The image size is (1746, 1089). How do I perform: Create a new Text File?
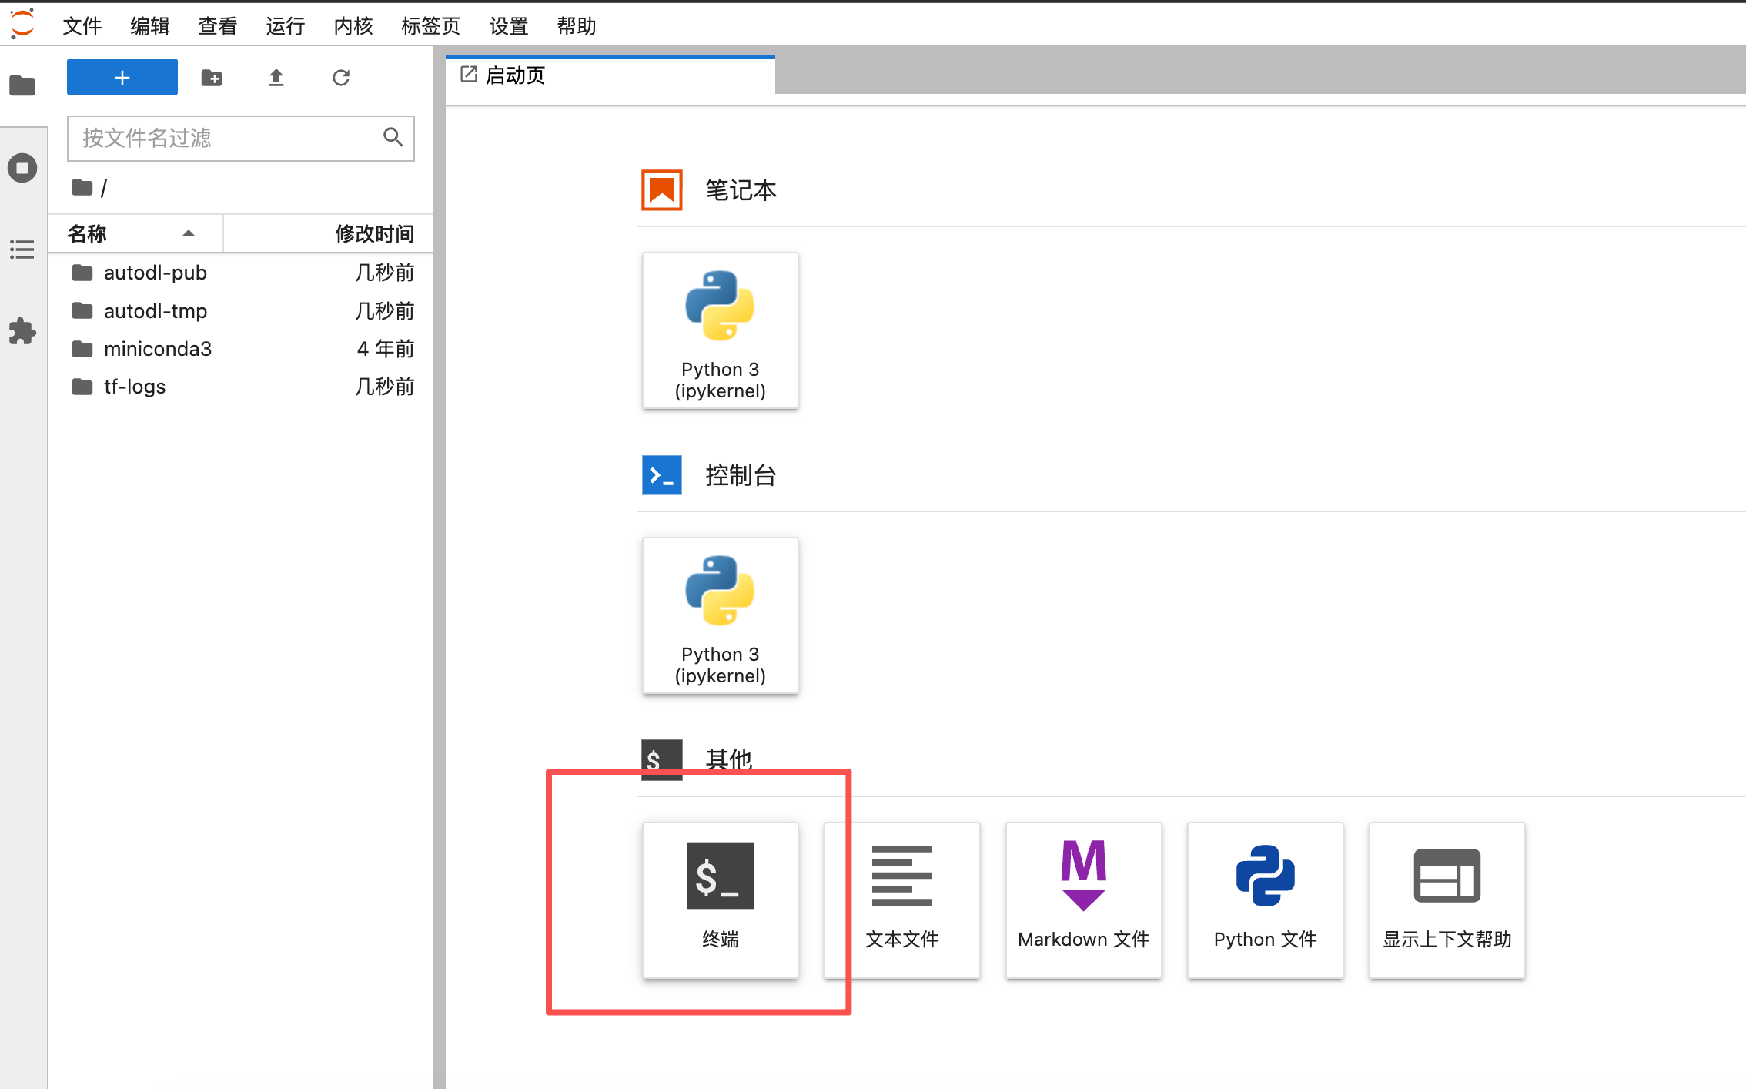[x=901, y=900]
